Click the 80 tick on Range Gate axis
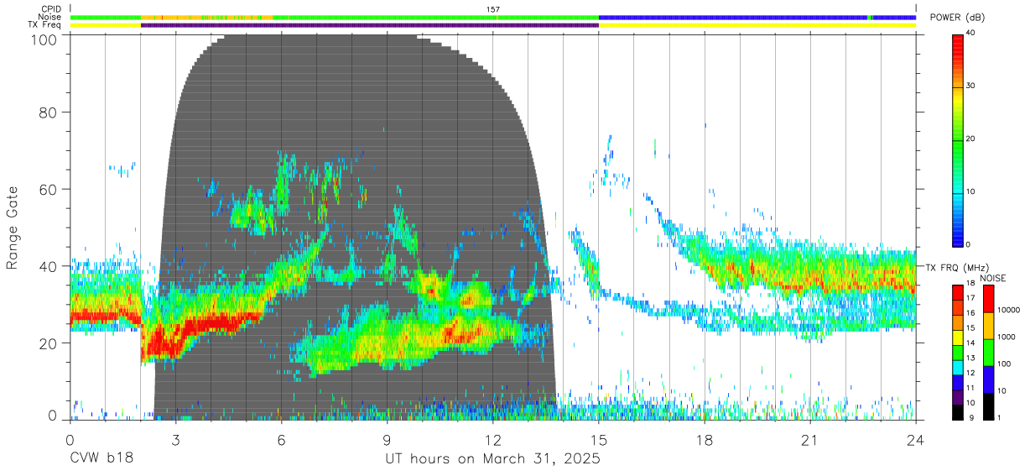The height and width of the screenshot is (476, 1030). [x=49, y=112]
